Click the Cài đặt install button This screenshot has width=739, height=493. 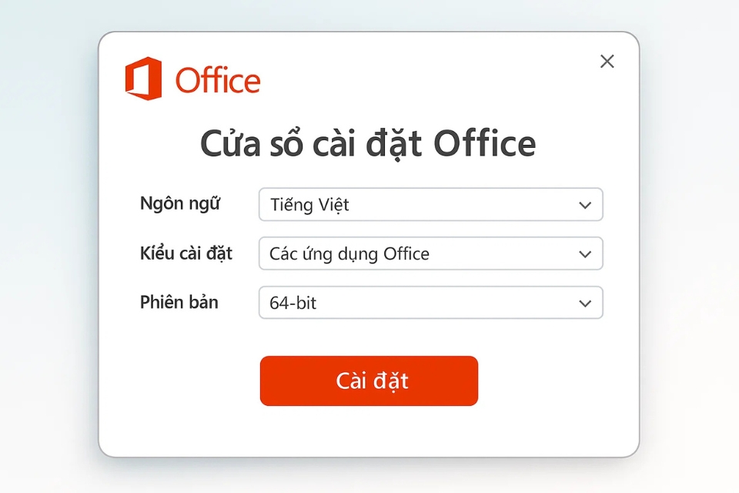[369, 381]
